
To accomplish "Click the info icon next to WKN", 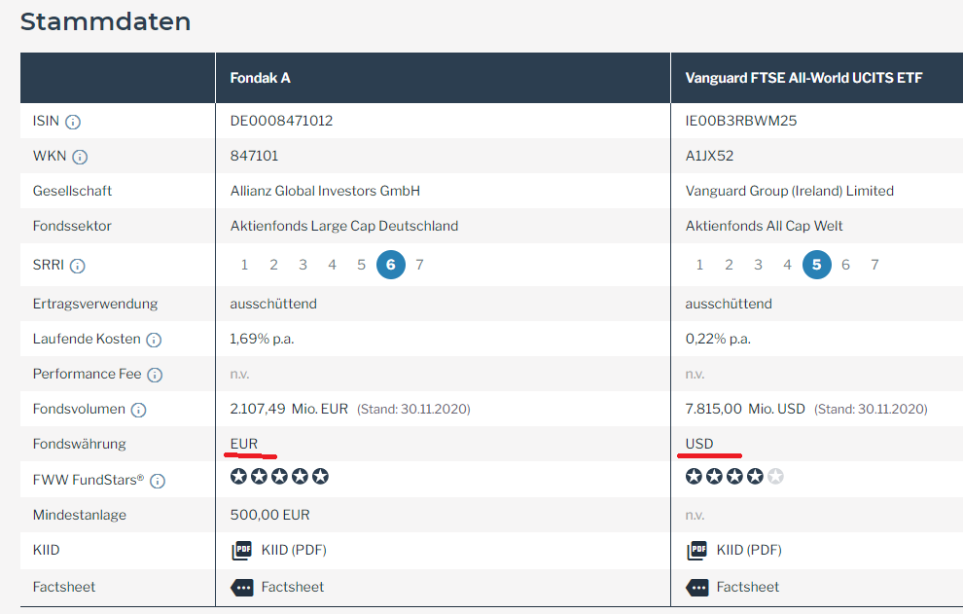I will click(80, 157).
